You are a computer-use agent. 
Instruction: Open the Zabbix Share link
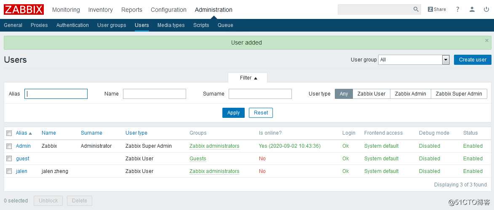point(437,9)
